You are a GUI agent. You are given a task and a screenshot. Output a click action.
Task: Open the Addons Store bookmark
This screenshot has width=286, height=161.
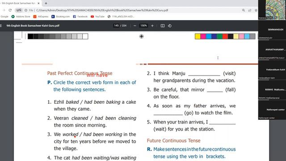(x=21, y=17)
